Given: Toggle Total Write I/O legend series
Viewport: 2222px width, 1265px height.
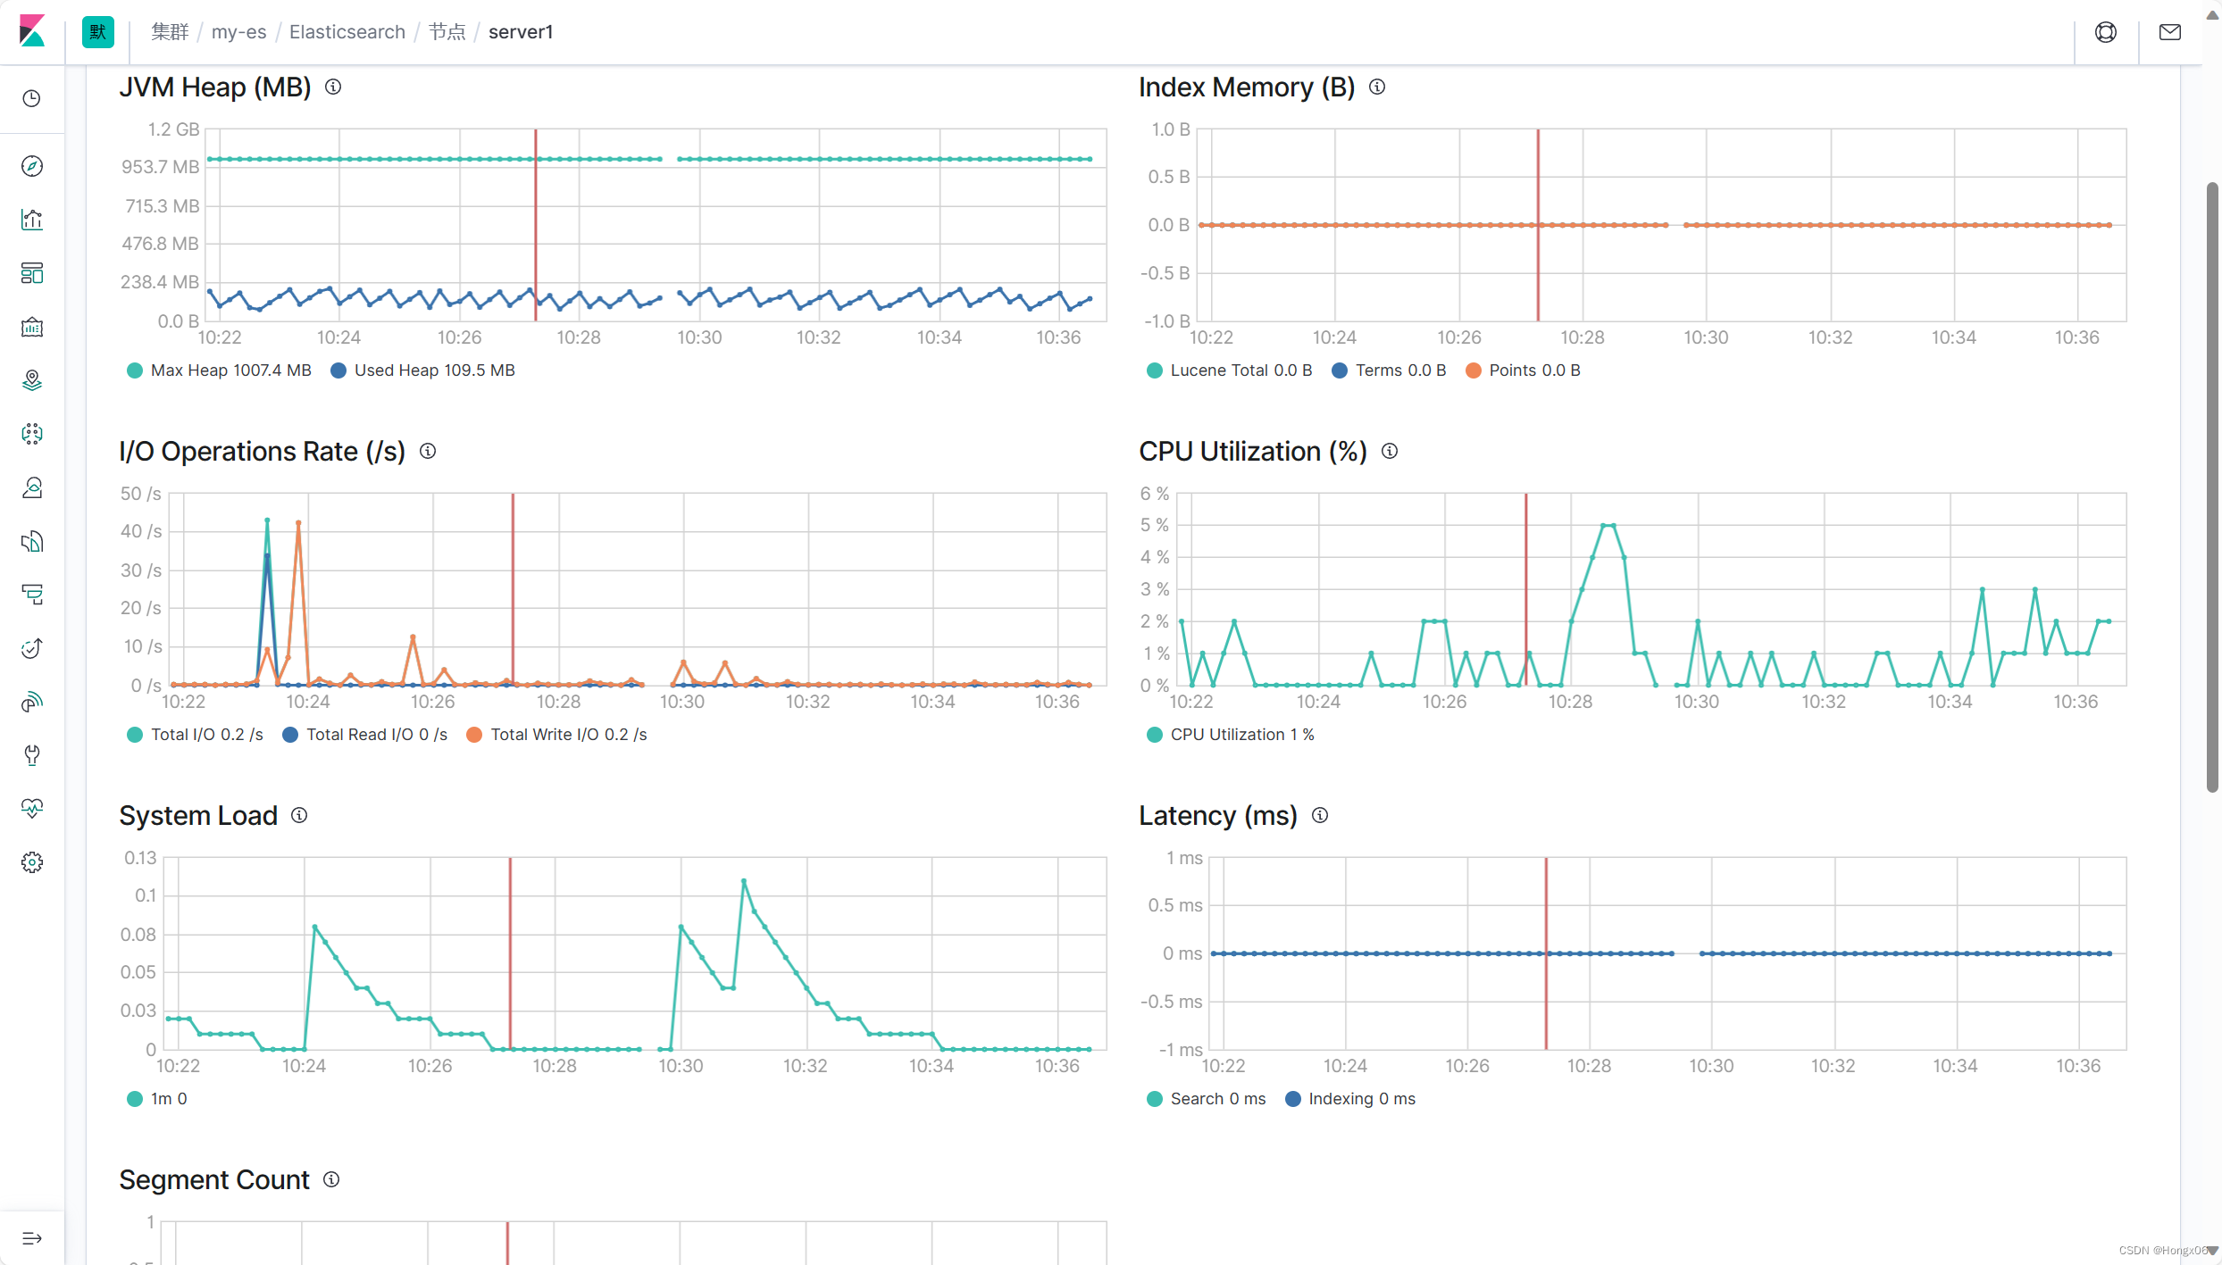Looking at the screenshot, I should click(x=556, y=735).
